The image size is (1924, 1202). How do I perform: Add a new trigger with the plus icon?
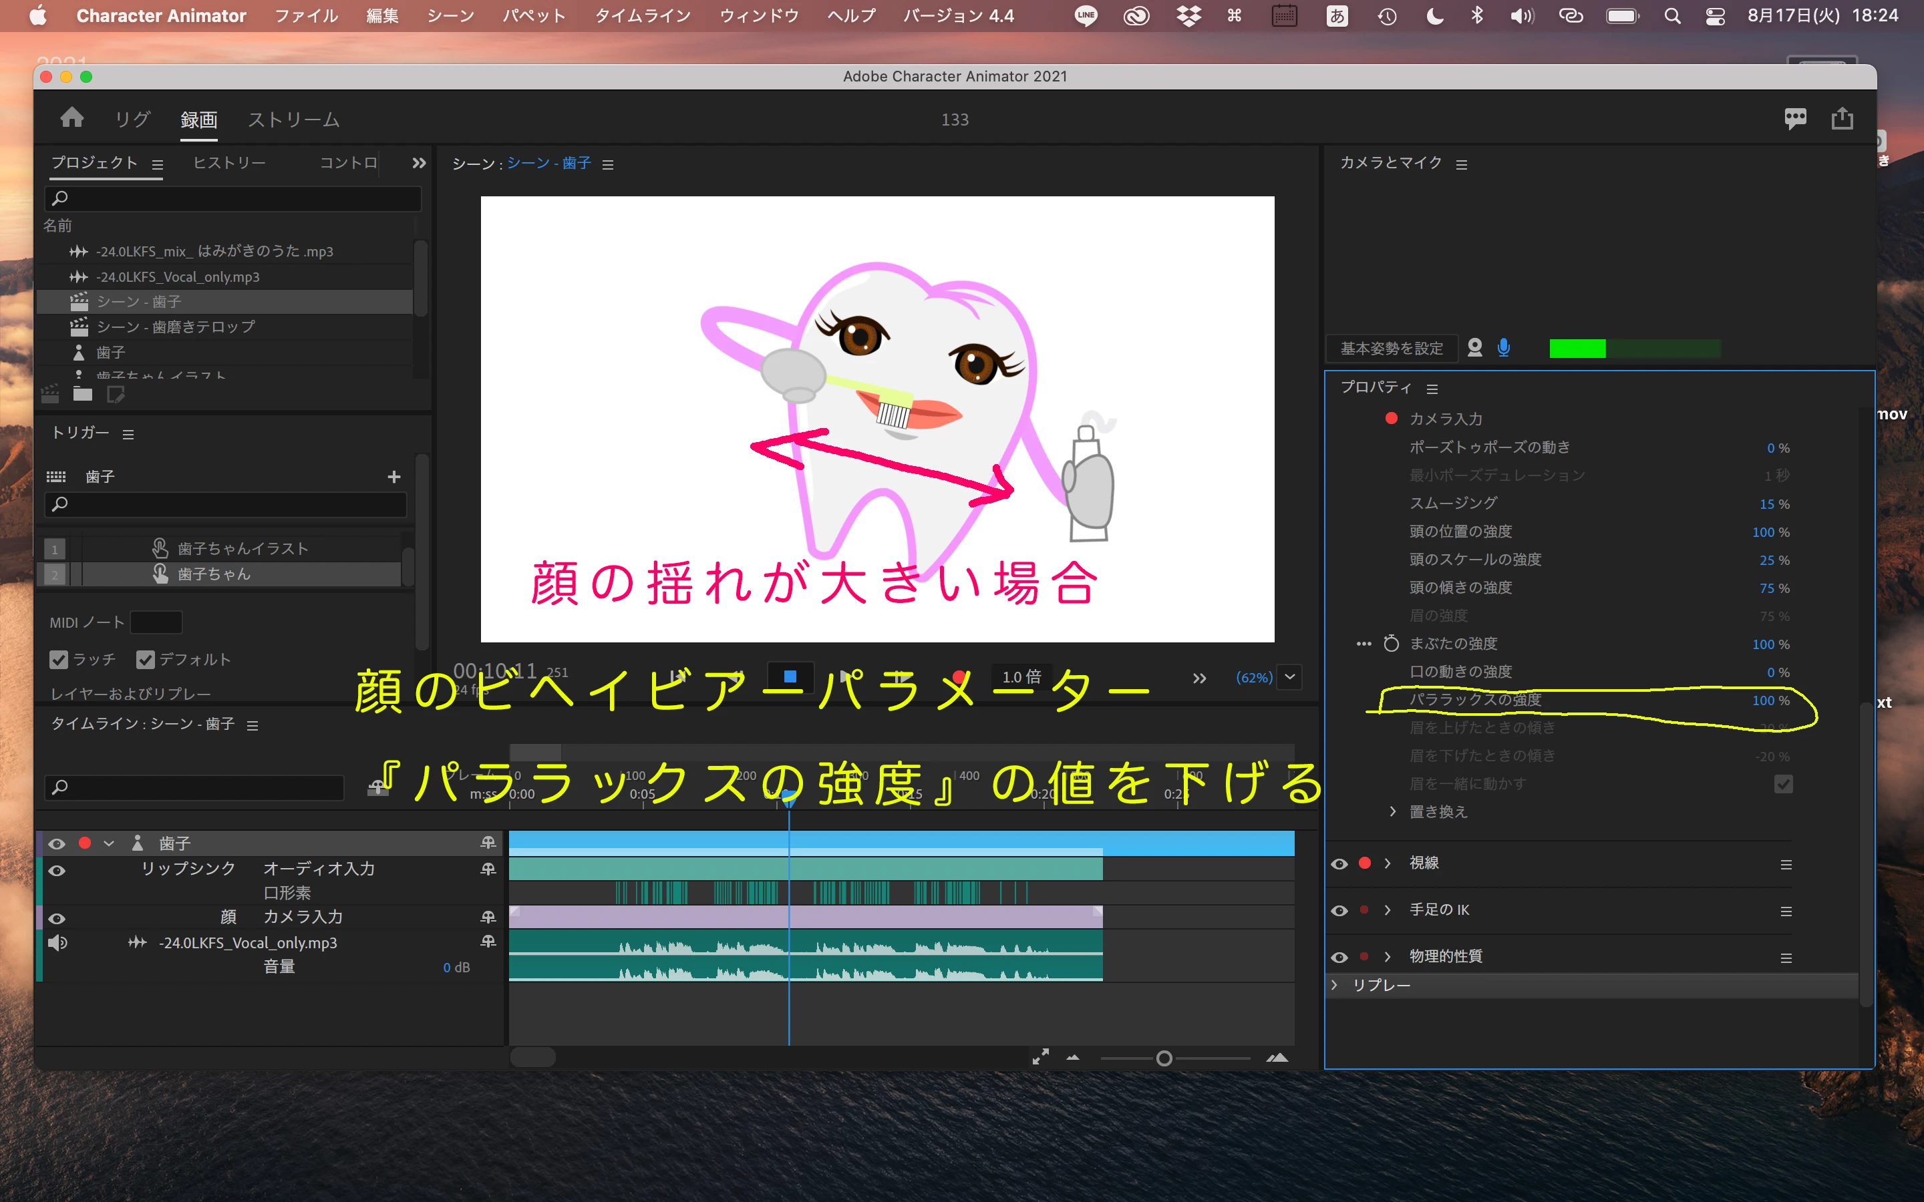(x=393, y=477)
